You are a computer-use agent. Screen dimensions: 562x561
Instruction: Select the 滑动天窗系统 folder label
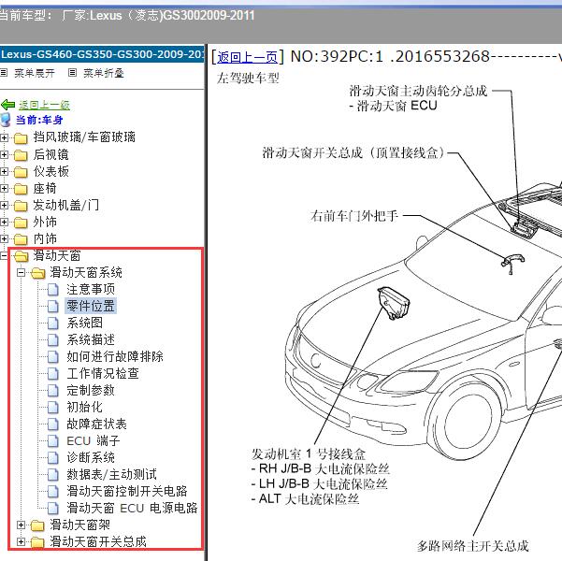86,273
